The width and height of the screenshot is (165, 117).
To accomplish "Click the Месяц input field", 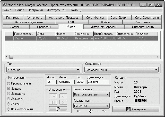I will [66, 82].
